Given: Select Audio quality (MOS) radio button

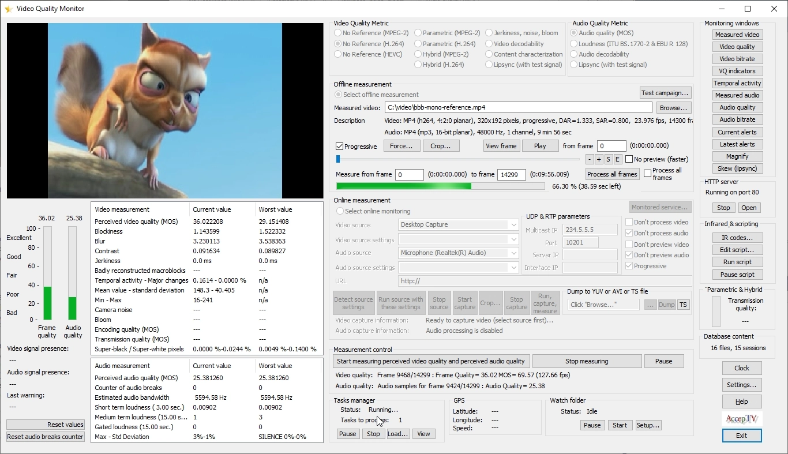Looking at the screenshot, I should 574,33.
